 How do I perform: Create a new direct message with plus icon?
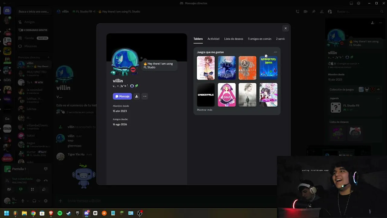tap(48, 57)
